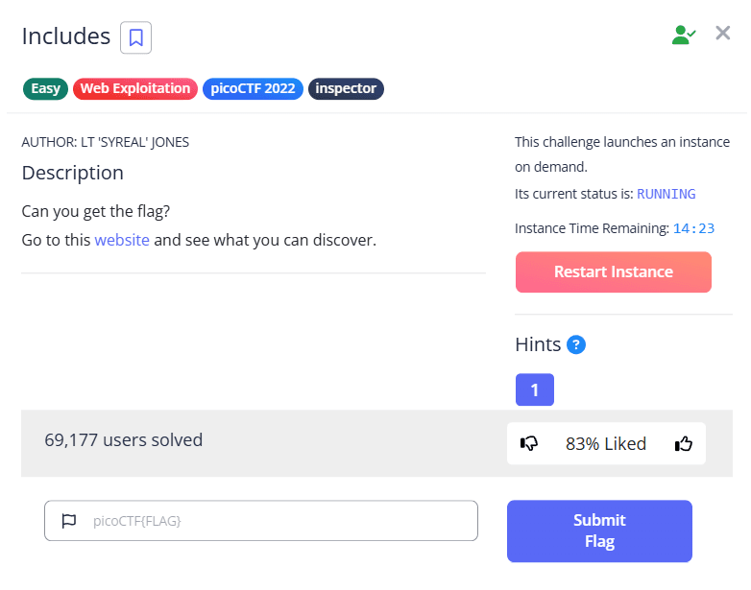Select the Web Exploitation category tag

coord(134,89)
